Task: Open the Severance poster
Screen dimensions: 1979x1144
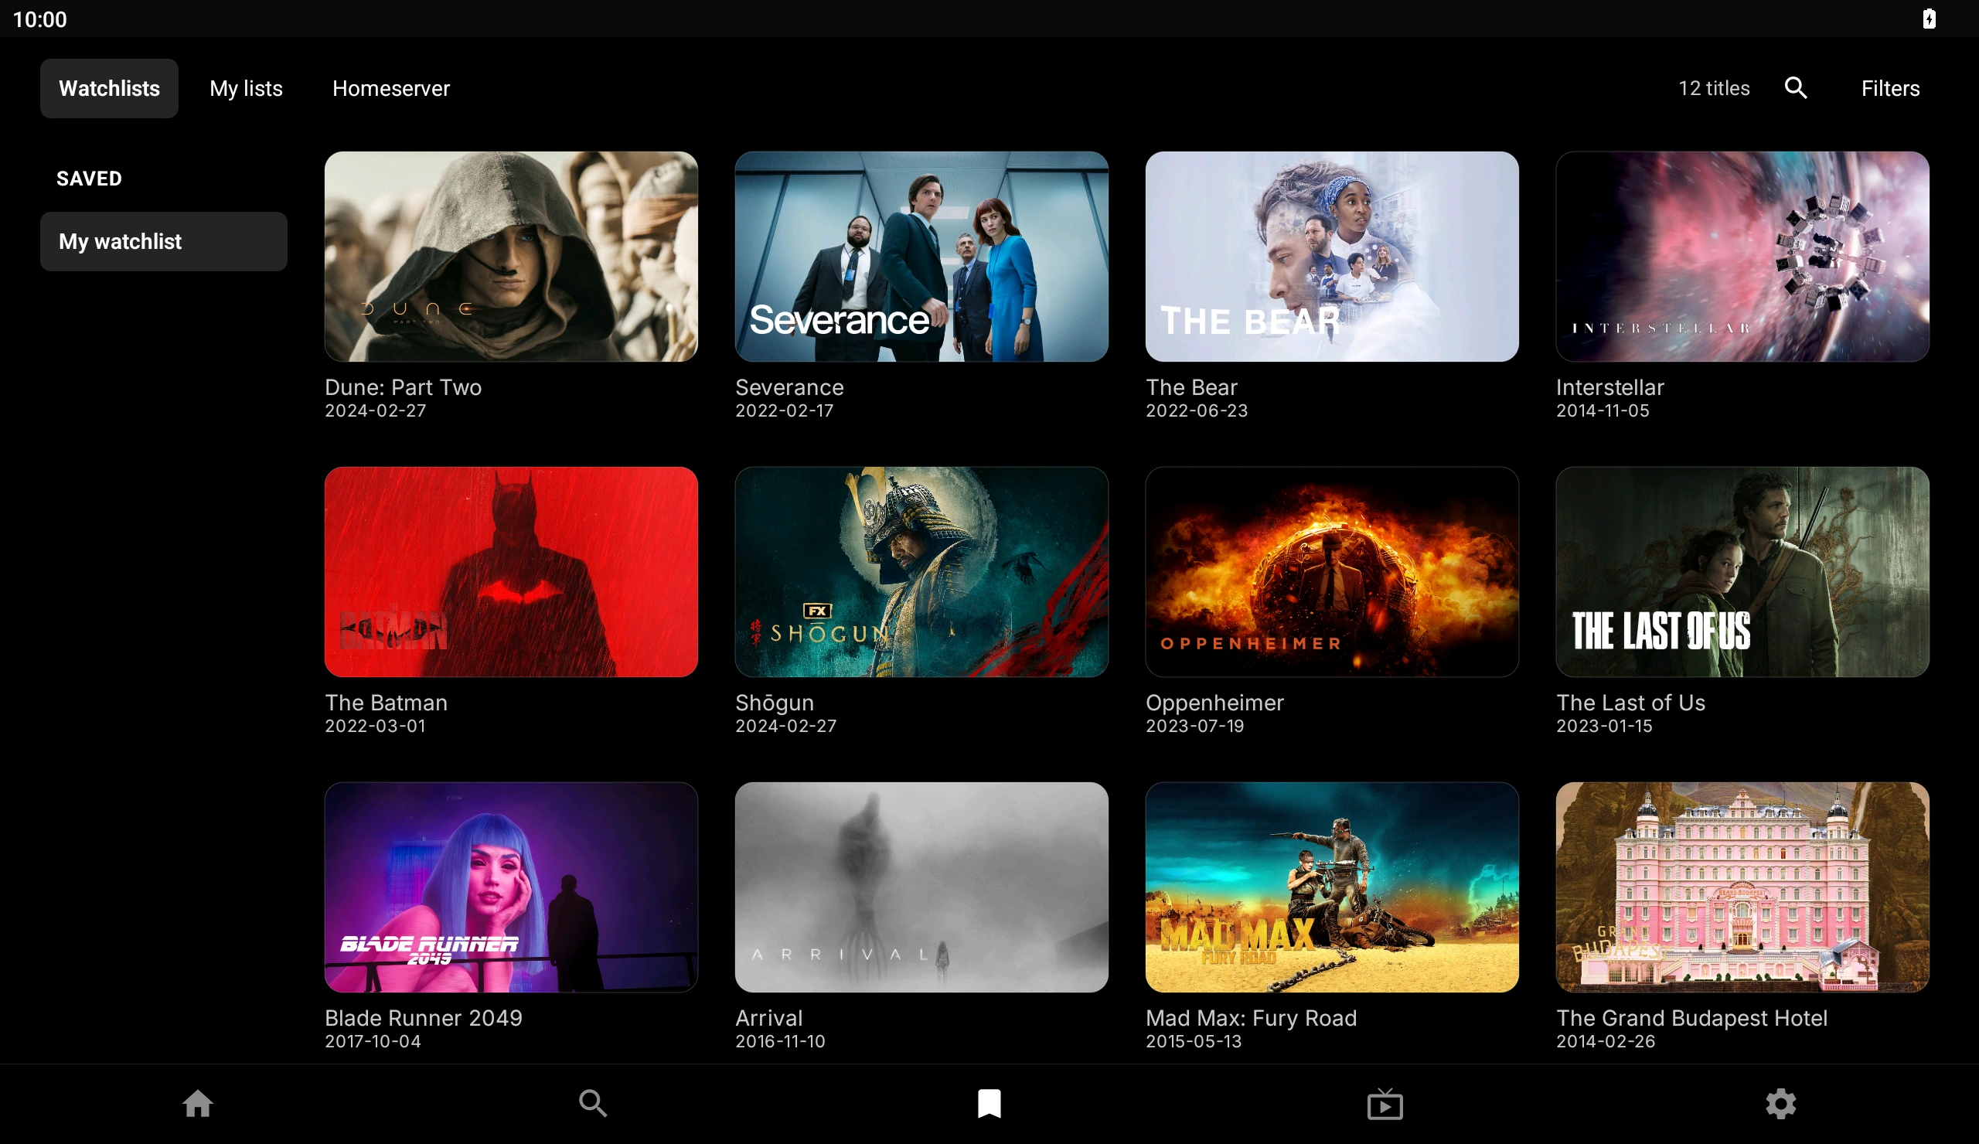Action: pos(921,257)
